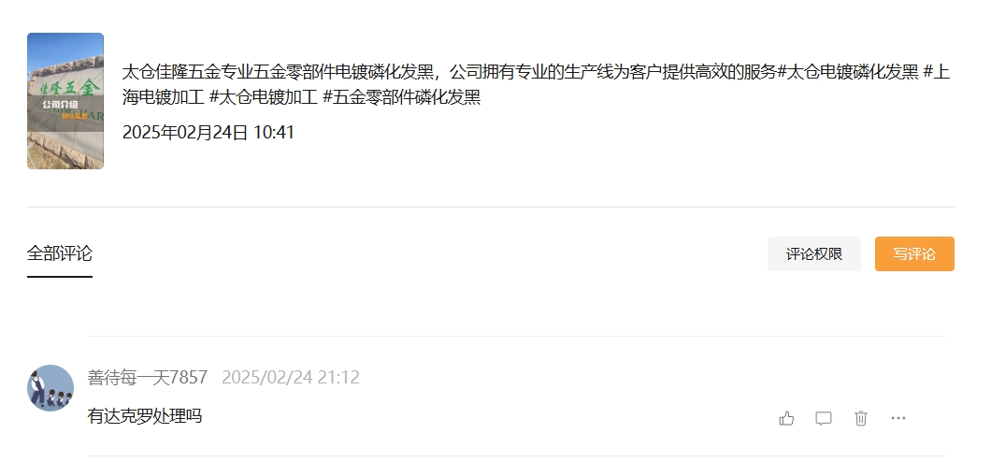Viewport: 991px width, 462px height.
Task: Click the orange 写评论 button
Action: (914, 254)
